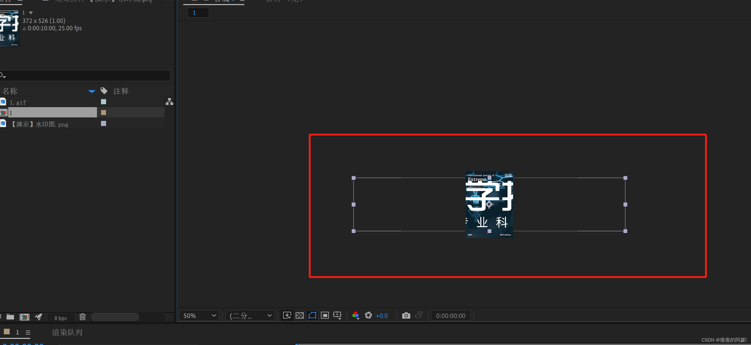Delete selected item with trash icon

click(x=82, y=317)
